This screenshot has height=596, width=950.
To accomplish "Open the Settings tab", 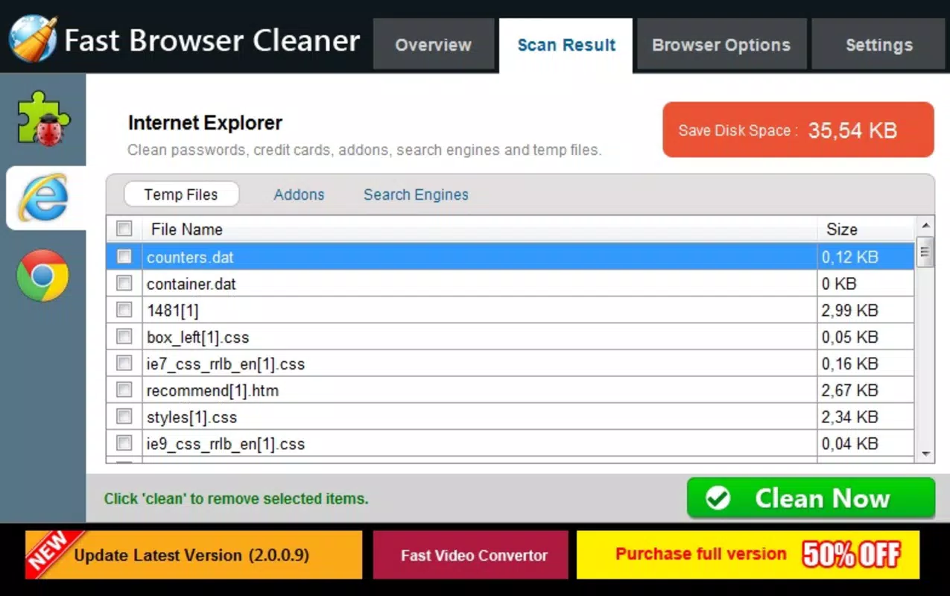I will click(878, 45).
